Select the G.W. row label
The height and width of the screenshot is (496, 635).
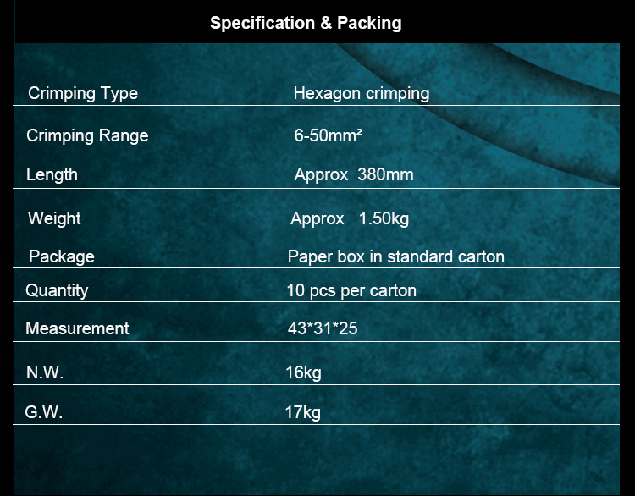tap(44, 412)
